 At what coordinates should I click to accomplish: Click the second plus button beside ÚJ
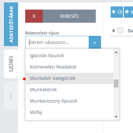[128, 12]
